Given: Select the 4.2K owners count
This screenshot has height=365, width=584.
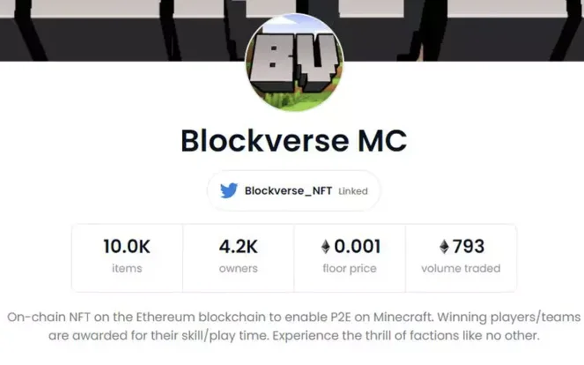Looking at the screenshot, I should coord(238,247).
